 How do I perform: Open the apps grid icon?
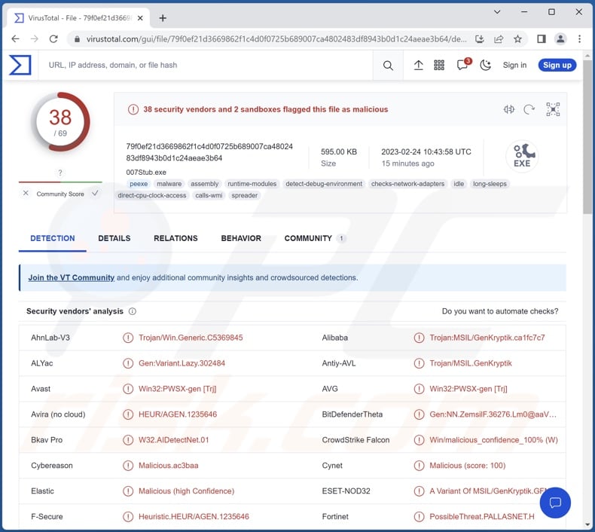439,66
